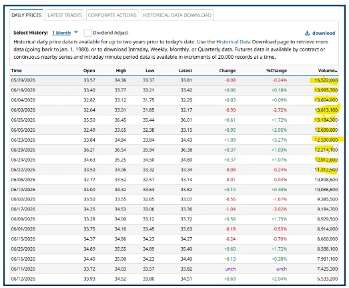Click the 6,533,200 volume value
This screenshot has height=288, width=349.
pos(328,279)
